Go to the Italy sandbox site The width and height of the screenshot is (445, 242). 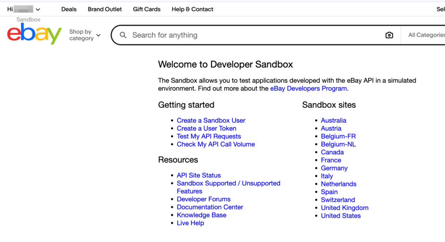tap(327, 176)
